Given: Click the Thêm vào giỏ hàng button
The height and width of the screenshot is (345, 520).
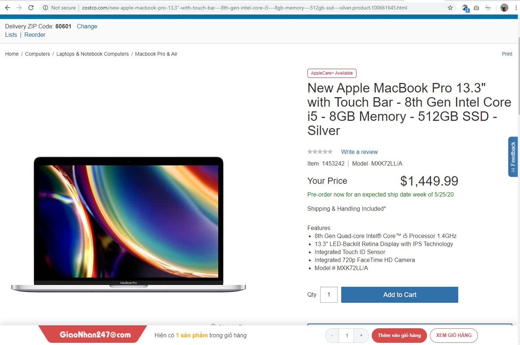Looking at the screenshot, I should pos(399,336).
